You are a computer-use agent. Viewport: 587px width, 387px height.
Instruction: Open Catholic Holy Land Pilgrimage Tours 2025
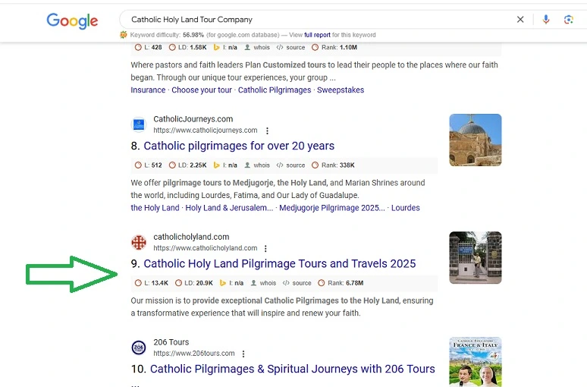pyautogui.click(x=280, y=264)
